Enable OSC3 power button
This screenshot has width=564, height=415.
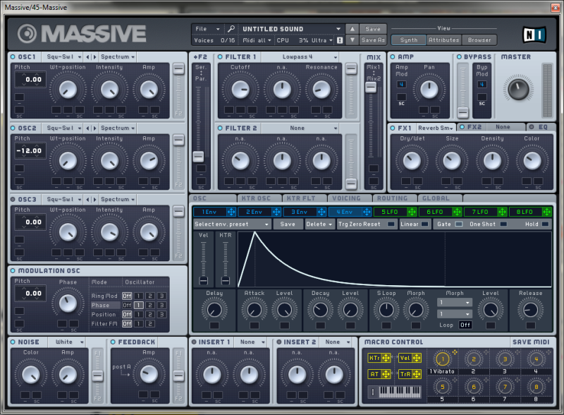tap(13, 200)
